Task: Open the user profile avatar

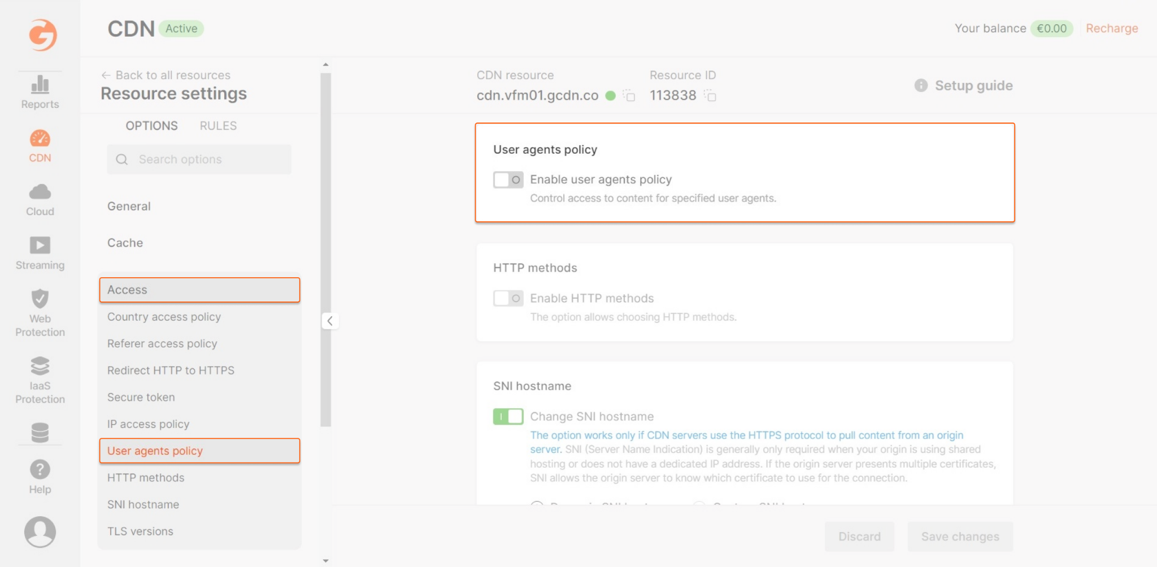Action: click(40, 531)
